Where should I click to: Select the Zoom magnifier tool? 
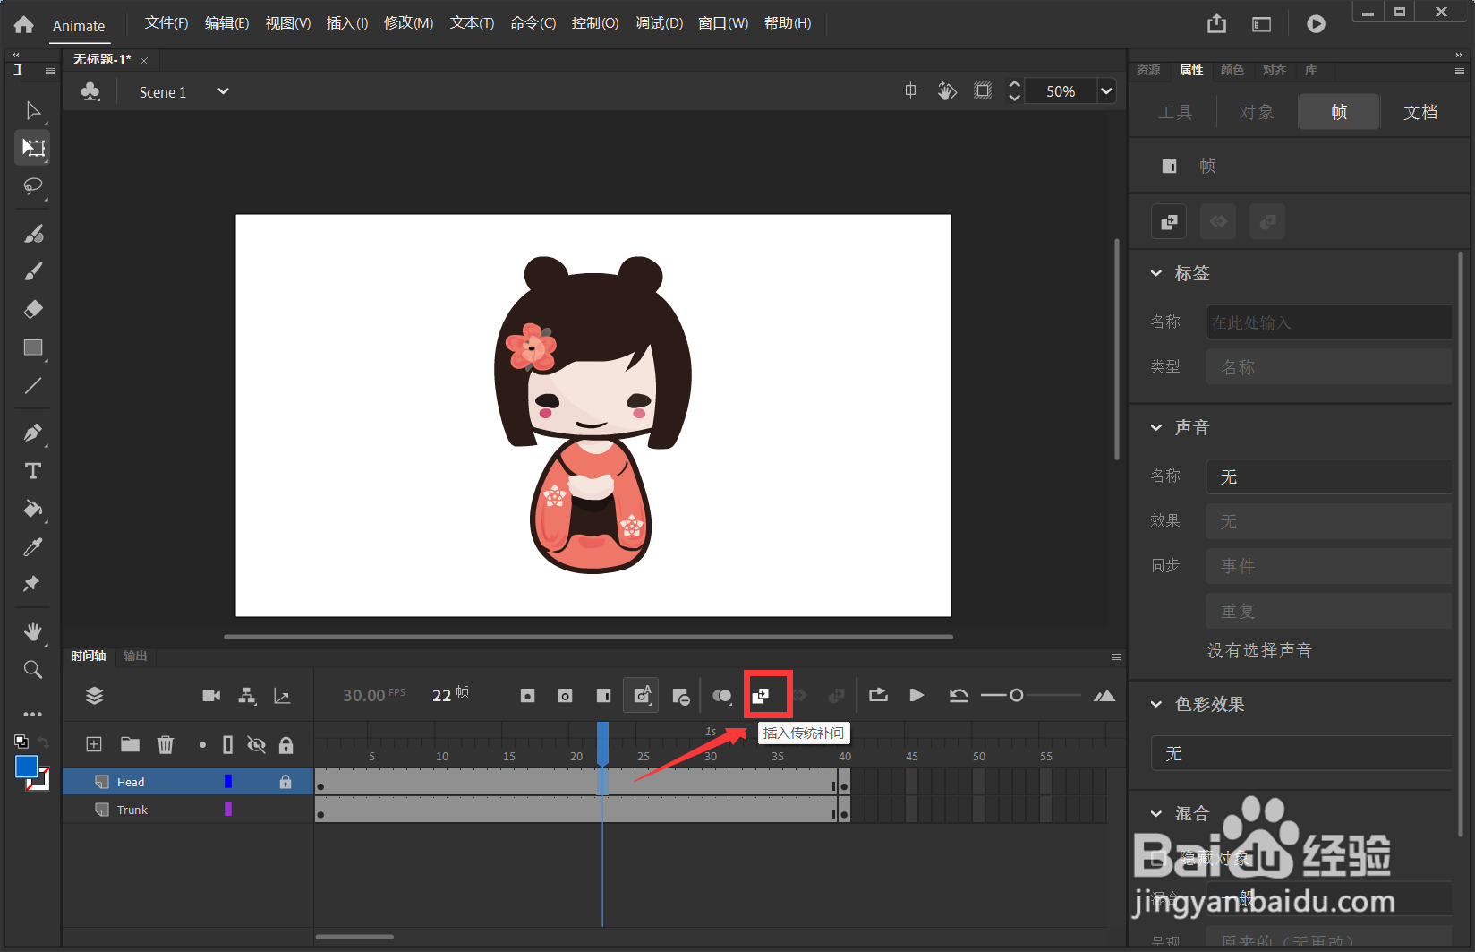point(33,669)
